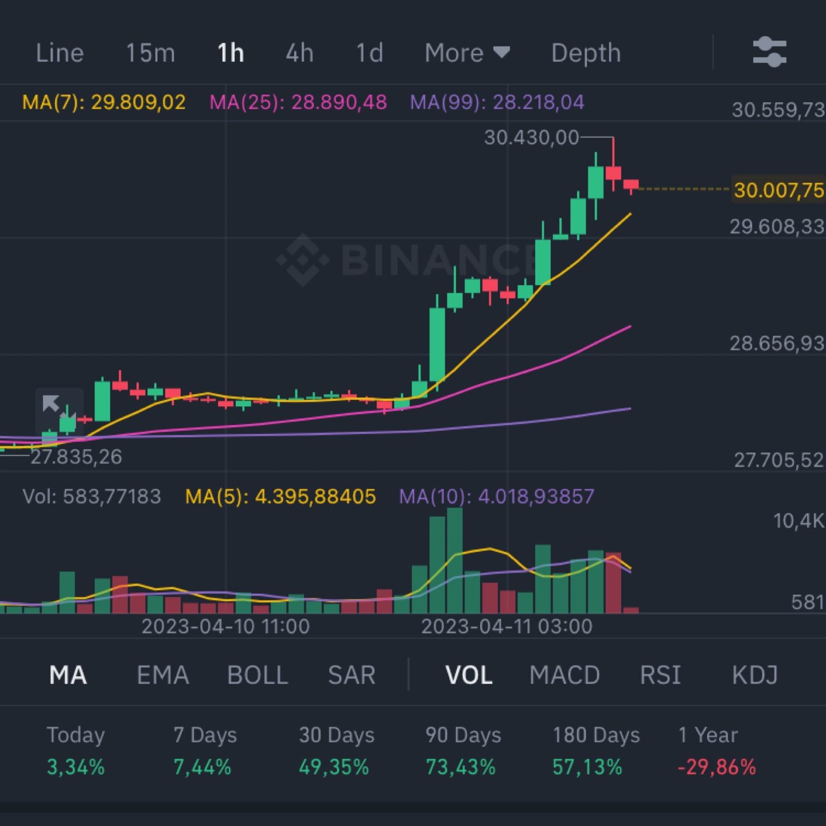Click the 2023-04-10 11:00 time label
Viewport: 826px width, 826px height.
pos(225,626)
